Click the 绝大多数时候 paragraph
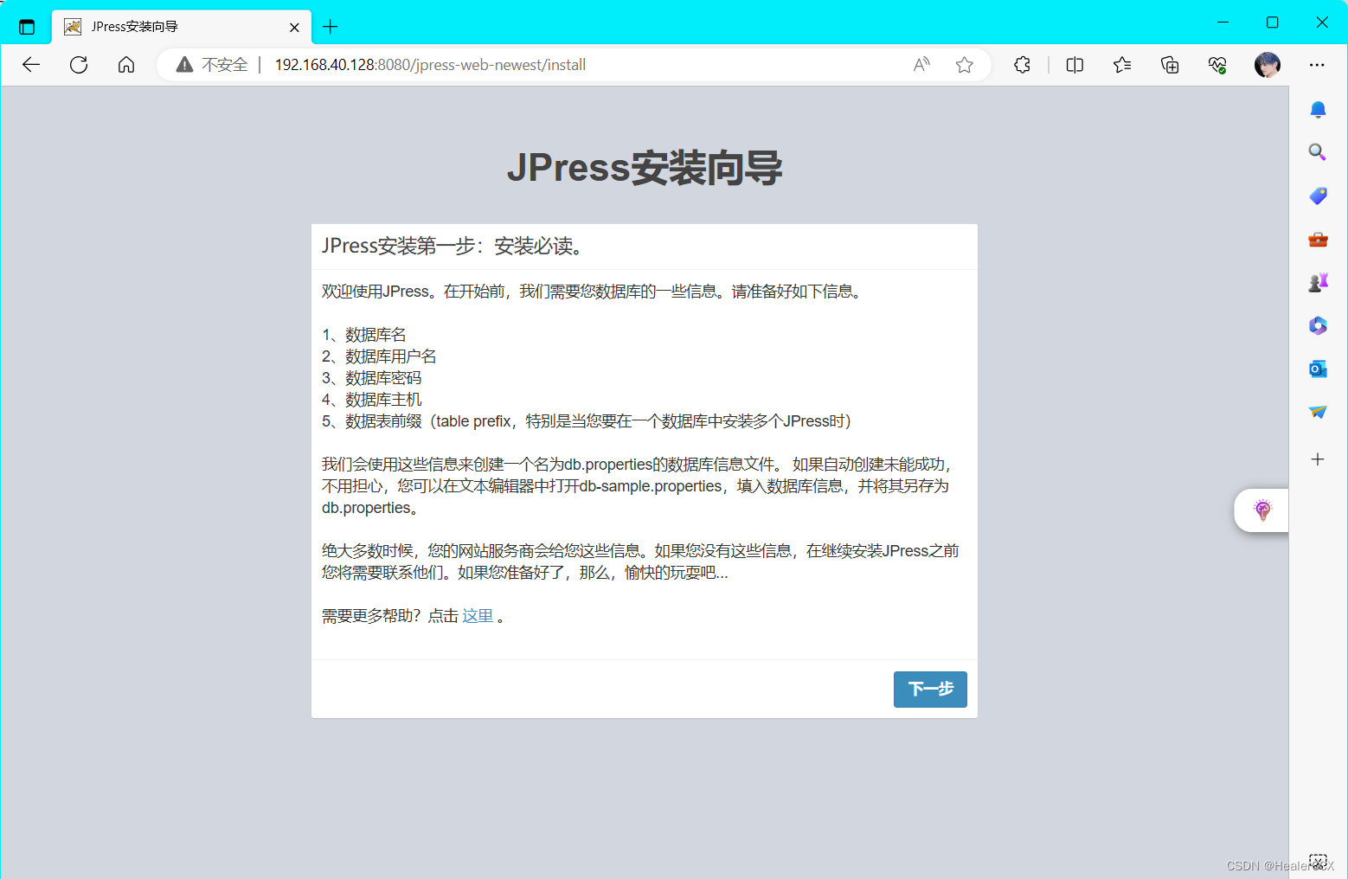The height and width of the screenshot is (879, 1348). [x=640, y=561]
